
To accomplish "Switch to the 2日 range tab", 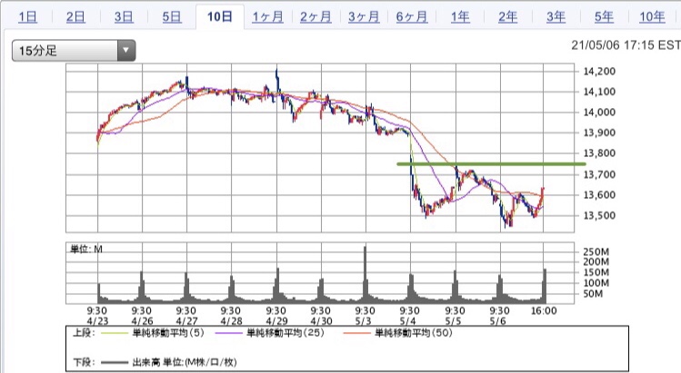I will click(75, 17).
